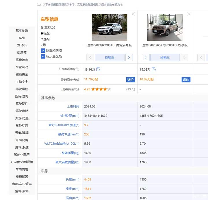Image resolution: width=208 pixels, height=200 pixels.
Task: Click left arrow under 途岳 2024款 car
Action: [90, 58]
